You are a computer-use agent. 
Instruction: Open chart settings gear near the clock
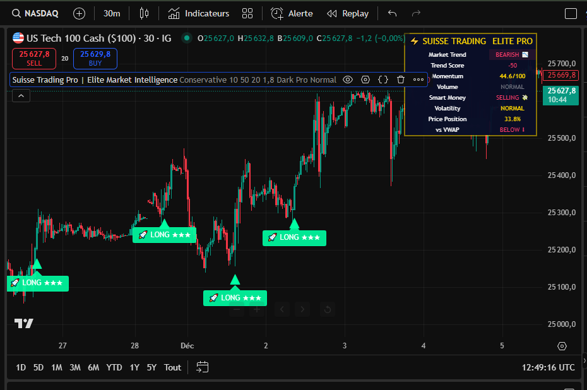pos(561,346)
